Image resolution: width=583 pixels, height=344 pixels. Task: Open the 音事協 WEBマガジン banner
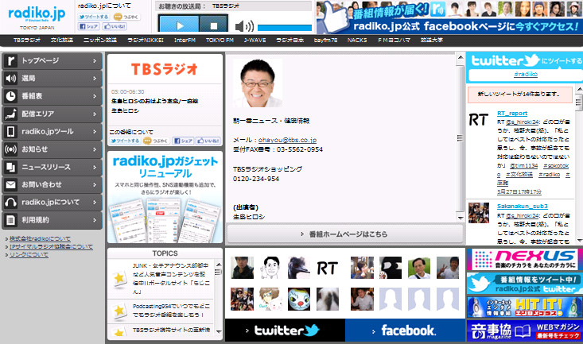click(x=524, y=331)
